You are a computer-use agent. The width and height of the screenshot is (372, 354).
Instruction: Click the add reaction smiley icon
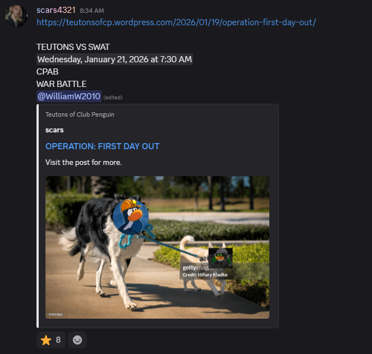[77, 340]
